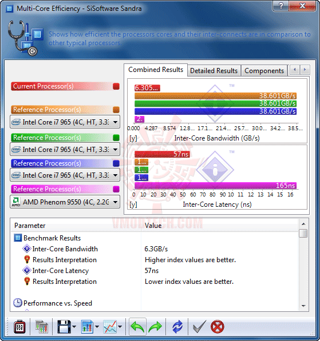Open the benchmark engine options icon
This screenshot has width=320, height=341.
point(19,326)
